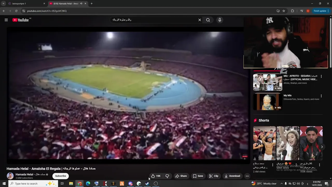The height and width of the screenshot is (187, 332).
Task: Show next Shorts with the arrow
Action: [x=322, y=147]
